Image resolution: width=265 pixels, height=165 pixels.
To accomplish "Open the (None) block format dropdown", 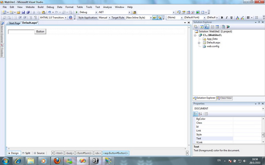I will [x=182, y=18].
